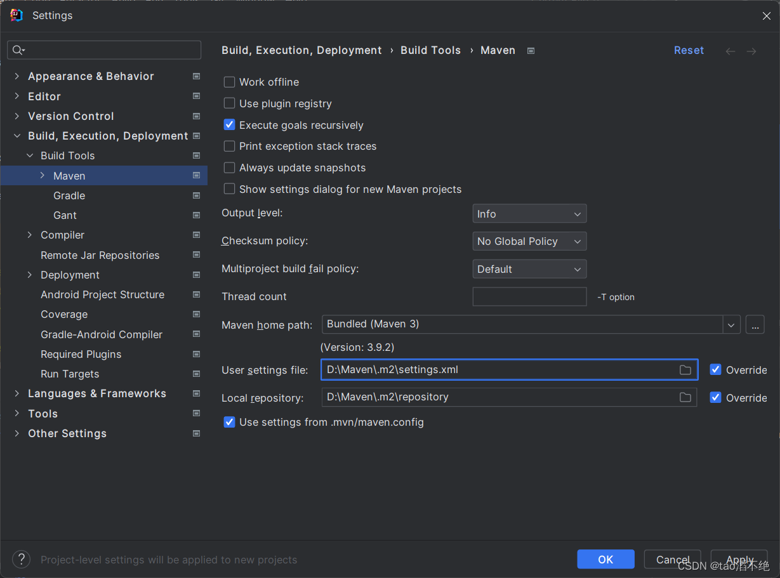The height and width of the screenshot is (578, 780).
Task: Click the project-level icon beside Gradle-Android Compiler
Action: (196, 334)
